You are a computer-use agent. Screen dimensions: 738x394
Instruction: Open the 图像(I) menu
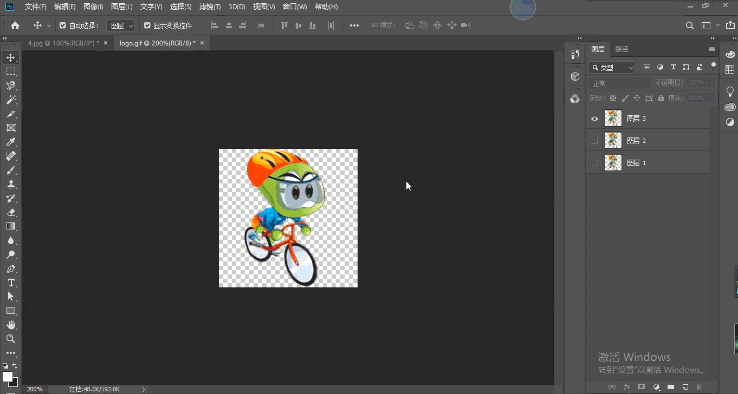coord(93,7)
